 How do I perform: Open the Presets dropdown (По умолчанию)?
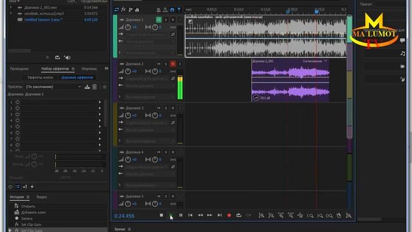(x=53, y=87)
